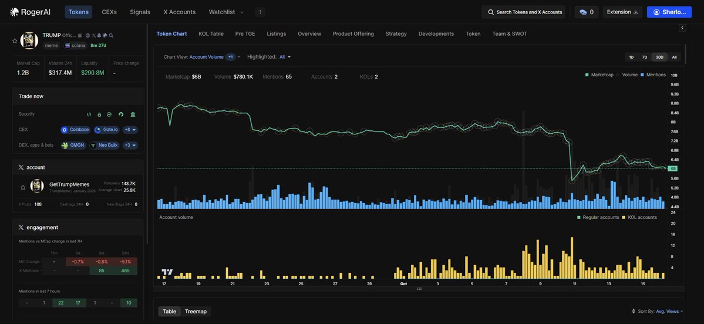Screen dimensions: 704x324
Task: Click the chart pane resize handle dots
Action: pos(419,289)
